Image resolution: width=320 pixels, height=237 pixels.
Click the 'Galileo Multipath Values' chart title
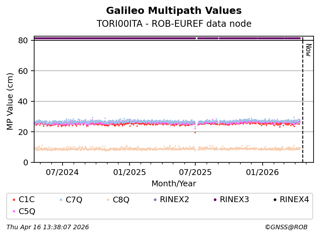tap(174, 11)
